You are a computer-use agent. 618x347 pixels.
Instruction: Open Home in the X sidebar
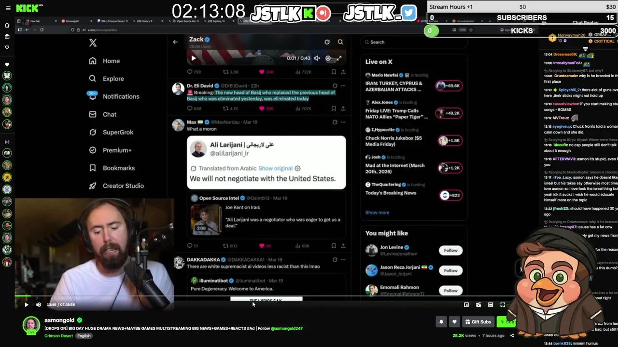click(104, 61)
